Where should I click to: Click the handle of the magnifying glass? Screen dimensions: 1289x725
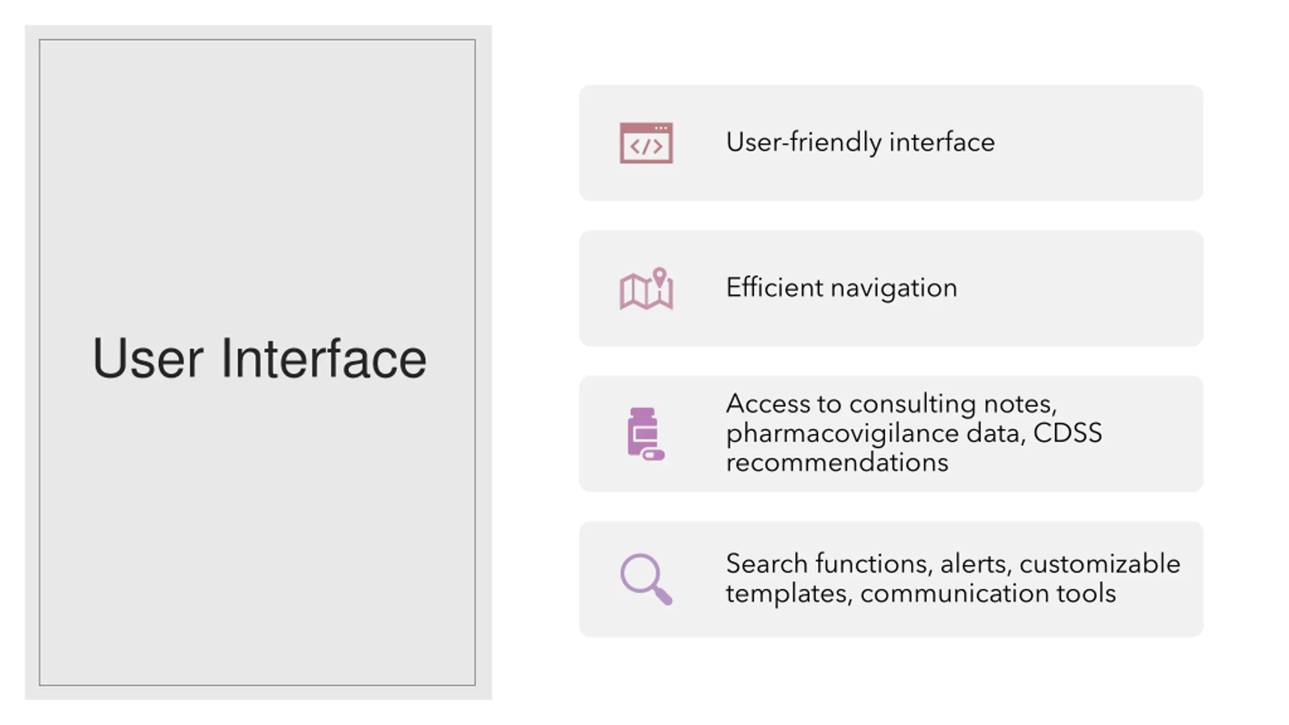coord(662,595)
